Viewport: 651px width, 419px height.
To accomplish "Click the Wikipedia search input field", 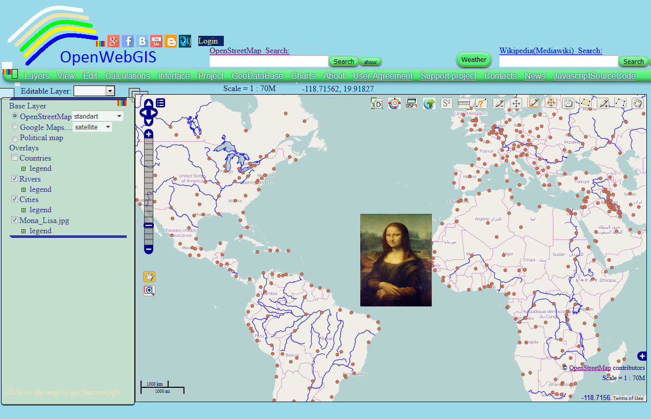I will pos(559,61).
